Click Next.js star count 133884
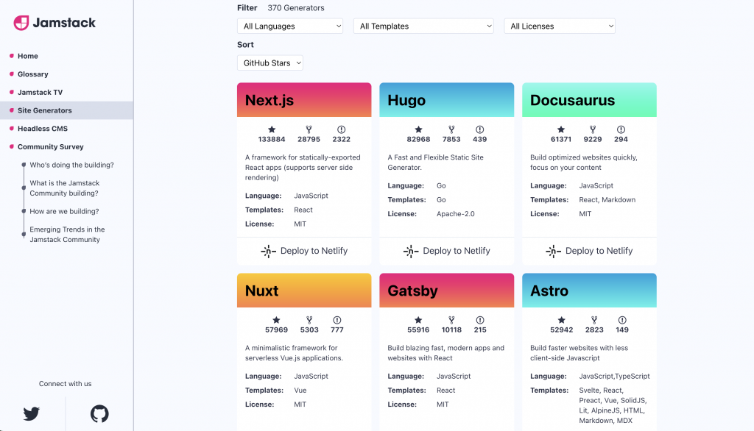Screen dimensions: 754x431 (272, 139)
